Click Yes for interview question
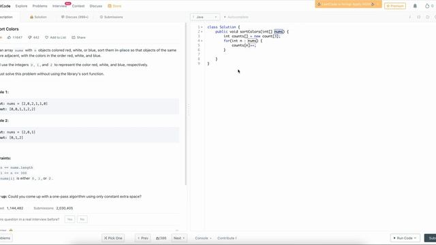The image size is (436, 245). [69, 219]
